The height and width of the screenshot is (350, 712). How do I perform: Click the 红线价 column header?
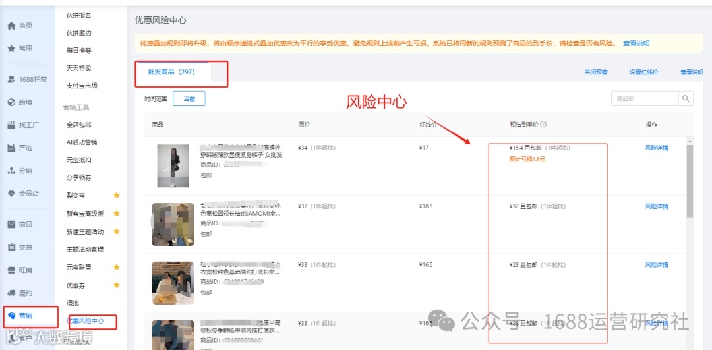point(428,125)
